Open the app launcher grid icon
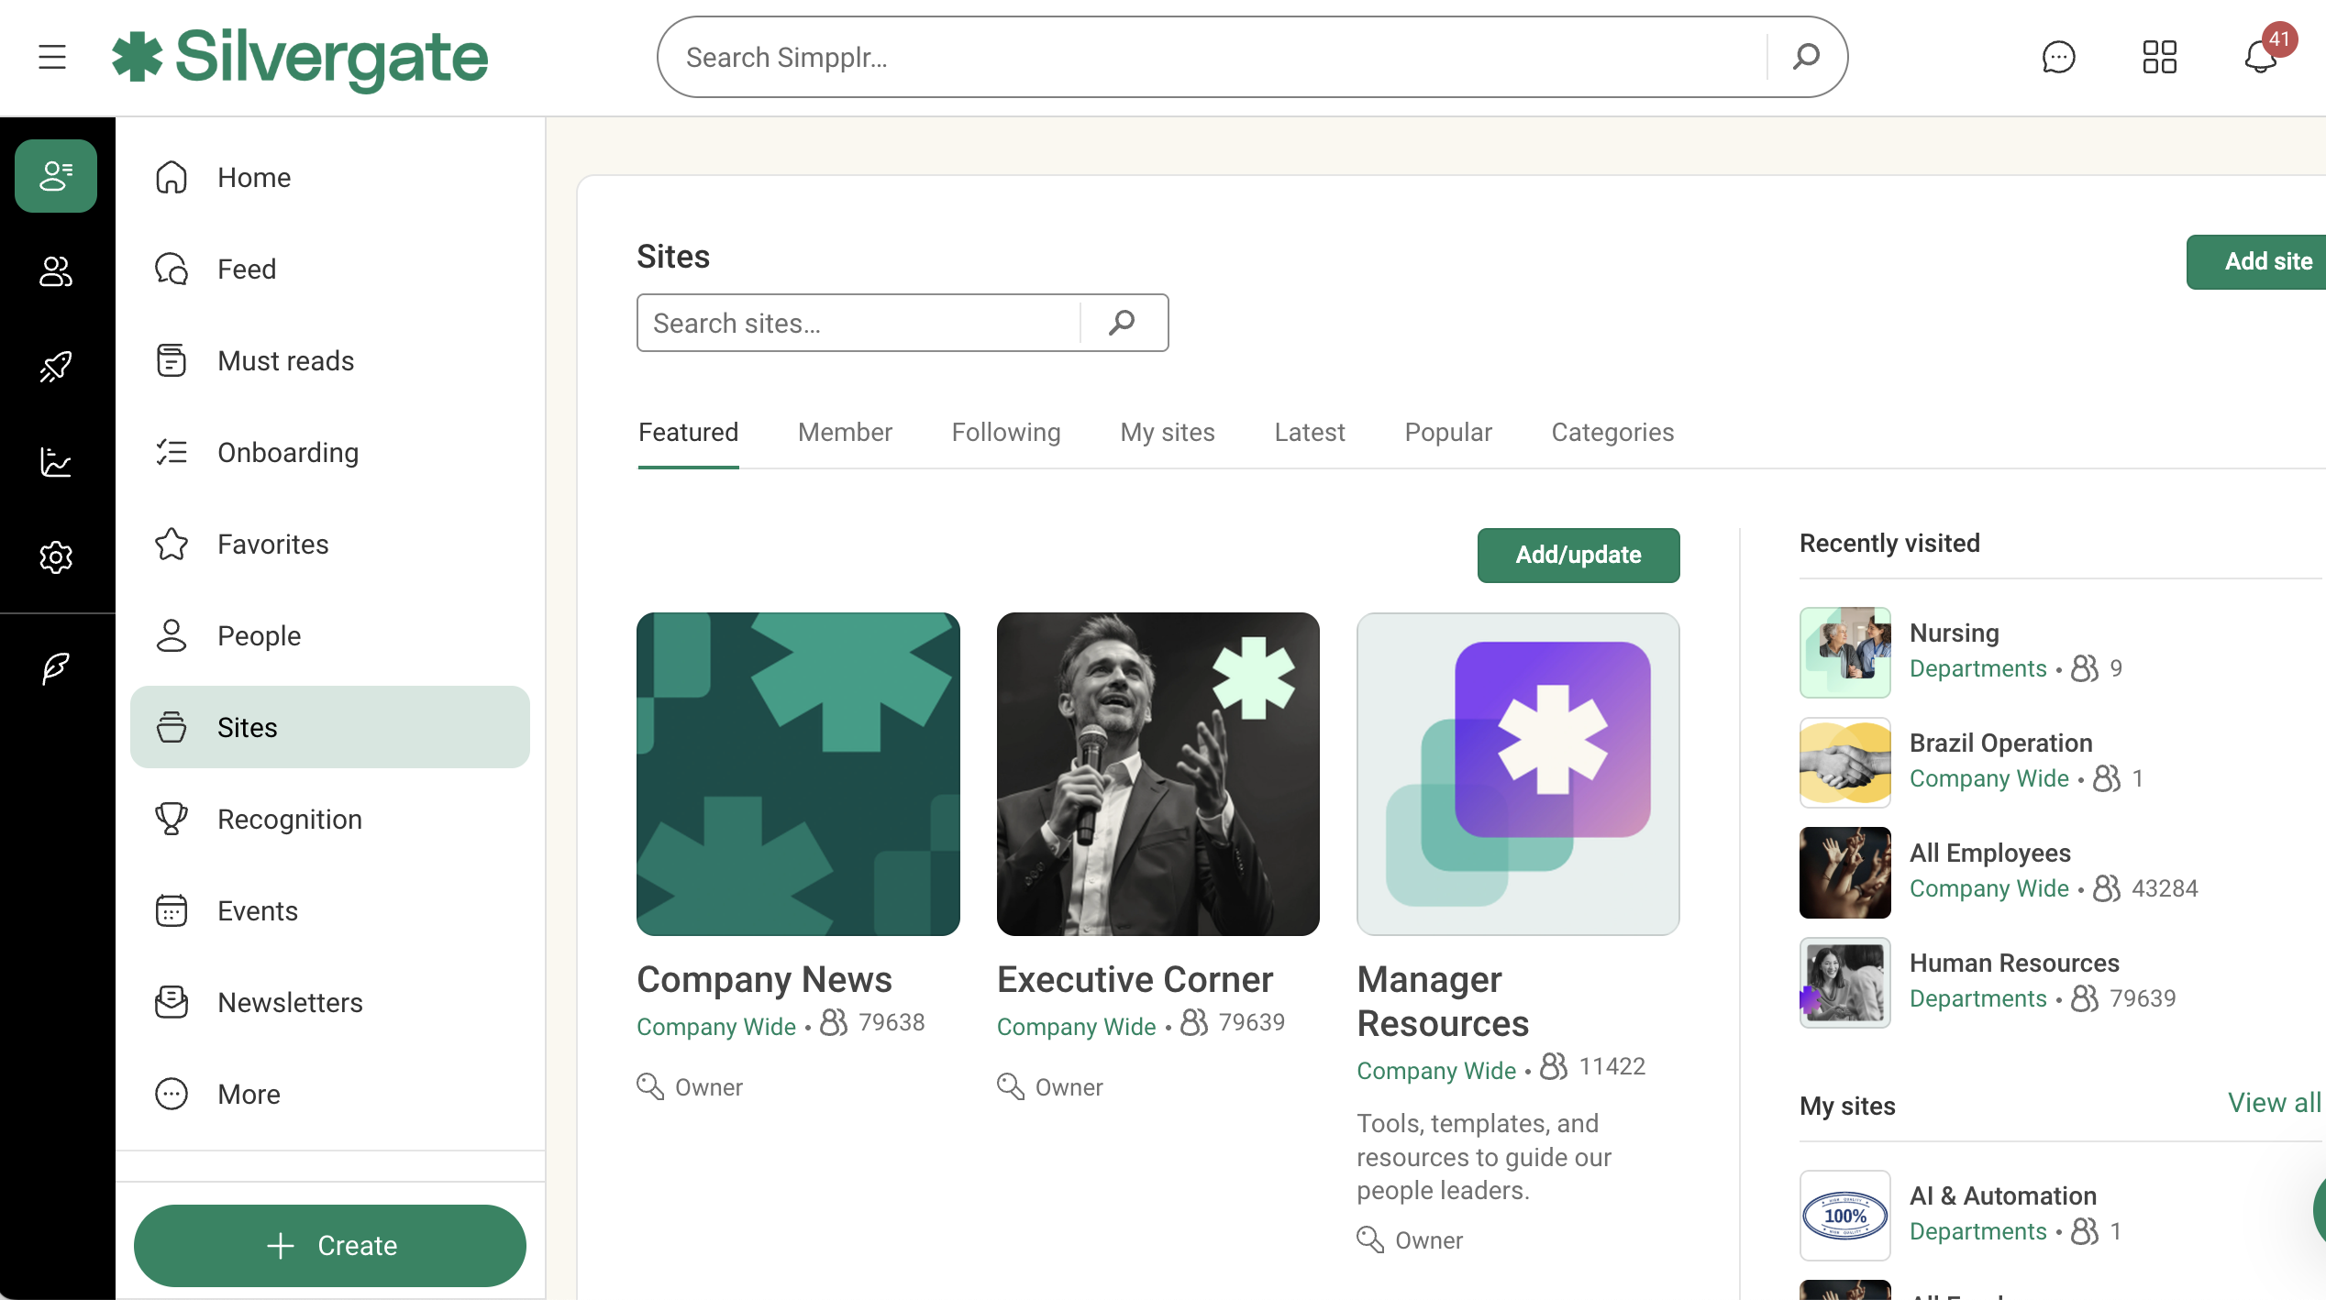2326x1300 pixels. pyautogui.click(x=2159, y=57)
